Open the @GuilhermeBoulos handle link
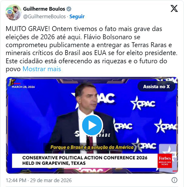Viewport: 184px width, 187px height. point(44,17)
